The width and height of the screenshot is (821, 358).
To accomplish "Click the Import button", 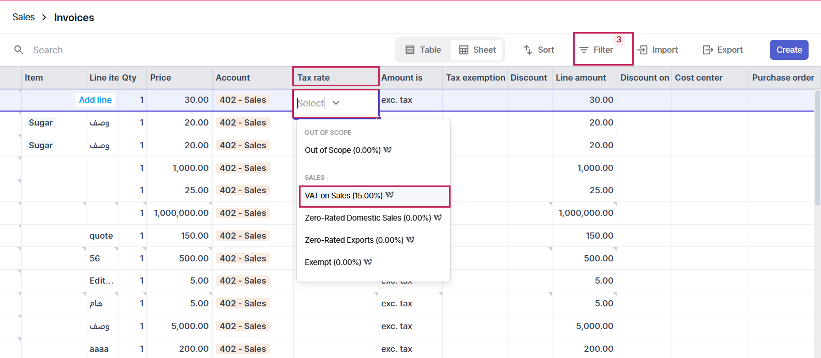I will [658, 50].
